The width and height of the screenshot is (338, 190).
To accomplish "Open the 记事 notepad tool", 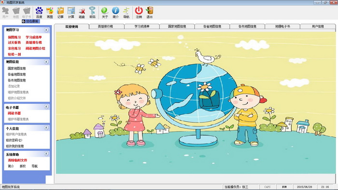I will (x=60, y=13).
